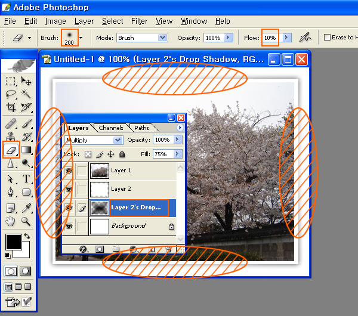The width and height of the screenshot is (358, 316).
Task: Toggle visibility of Layer 2's Drop Shadow
Action: (69, 207)
